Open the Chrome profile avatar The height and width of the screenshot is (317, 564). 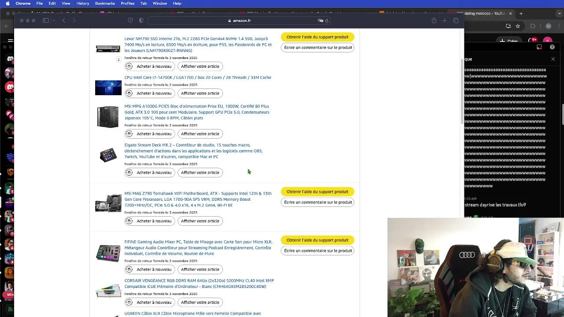pyautogui.click(x=548, y=26)
